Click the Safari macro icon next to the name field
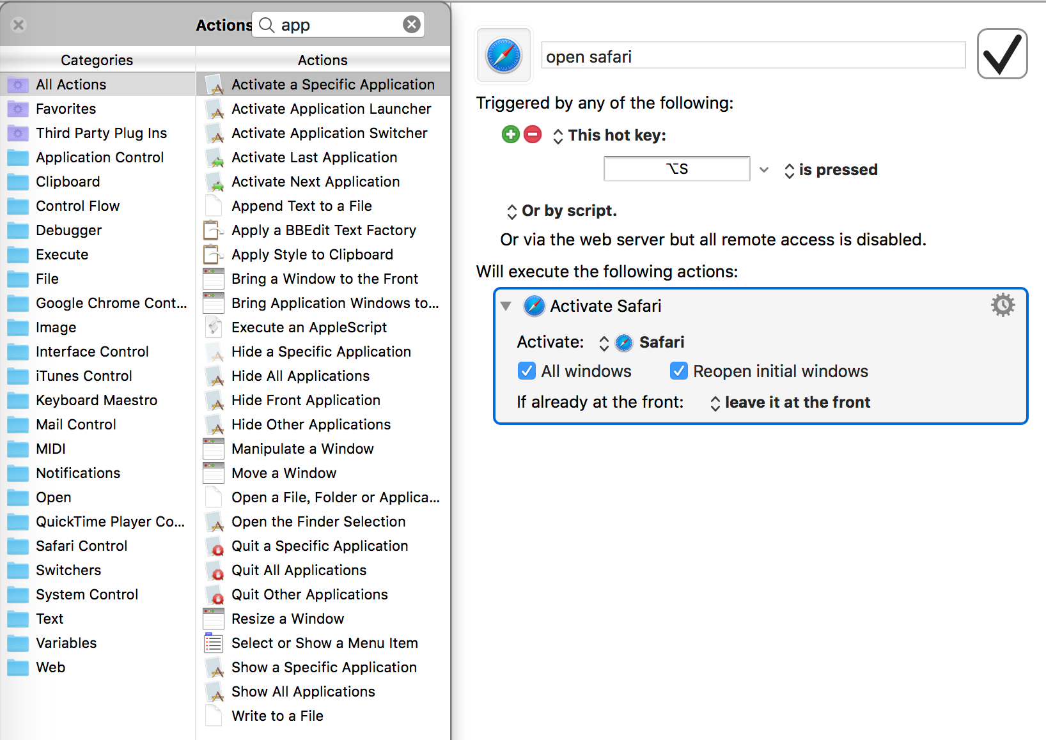 click(x=504, y=55)
